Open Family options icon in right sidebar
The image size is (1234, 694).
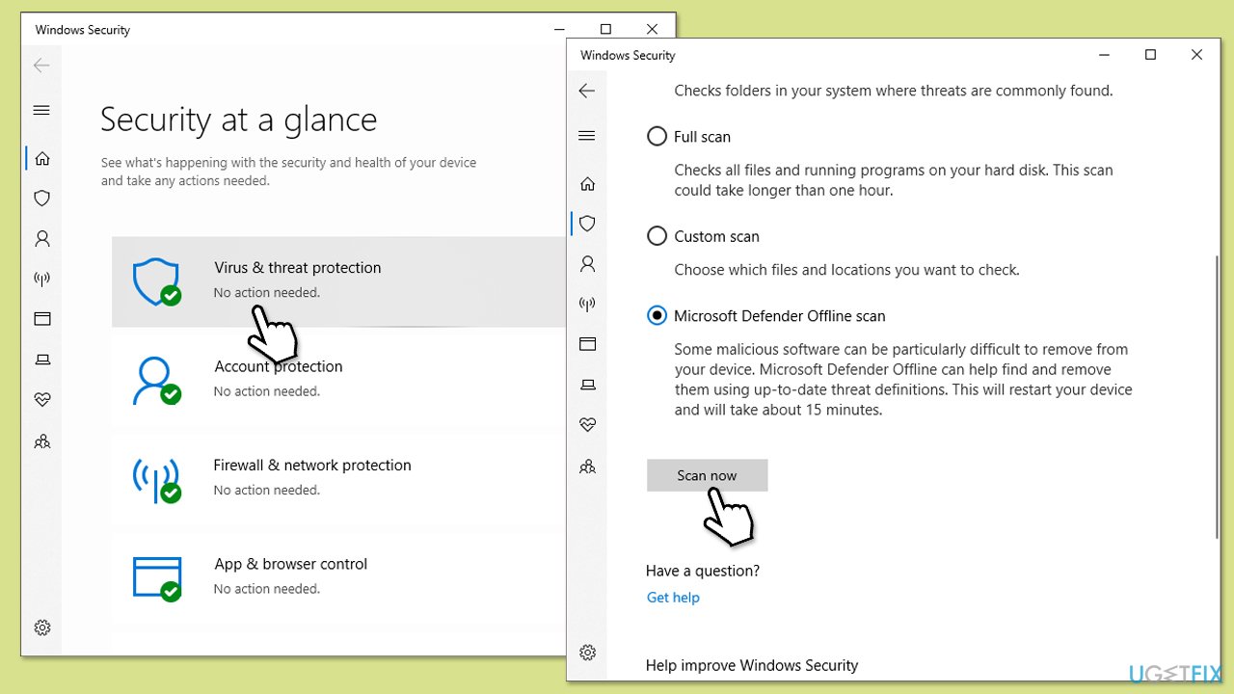pos(587,467)
